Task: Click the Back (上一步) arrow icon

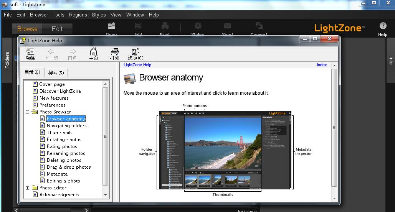Action: pos(51,51)
